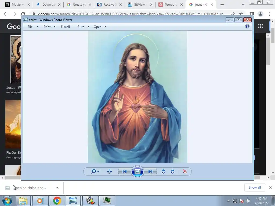Click volume speaker tray icon
Screen dimensions: 275x206
click(248, 201)
